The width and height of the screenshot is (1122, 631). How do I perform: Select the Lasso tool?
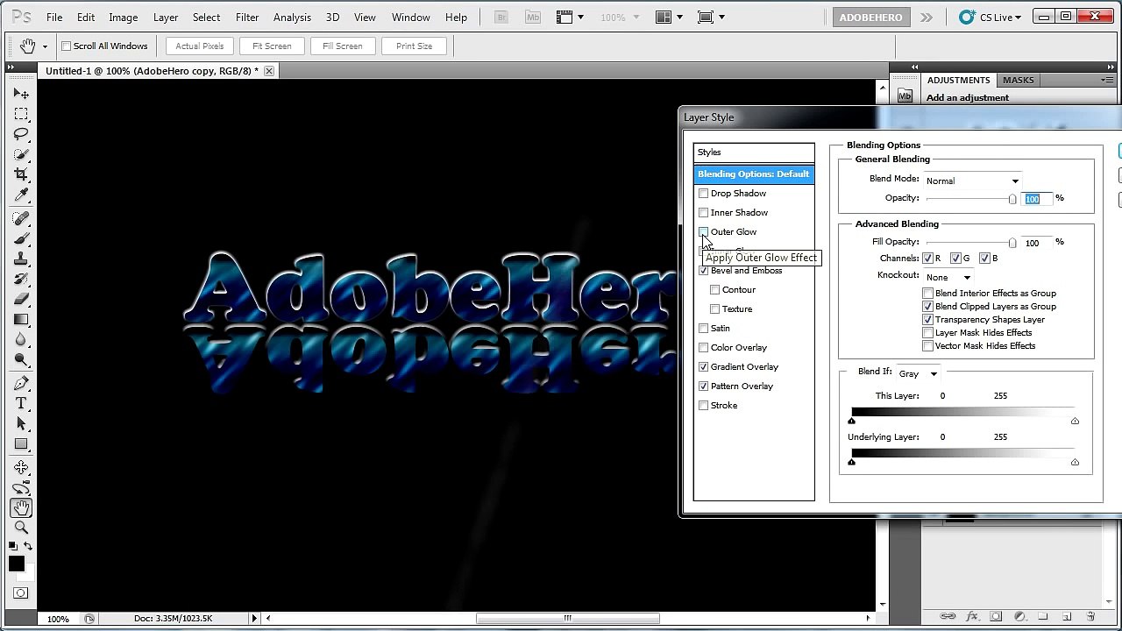[21, 134]
